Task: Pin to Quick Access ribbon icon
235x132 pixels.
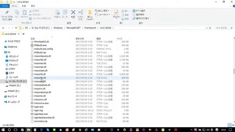Action: (x=7, y=15)
